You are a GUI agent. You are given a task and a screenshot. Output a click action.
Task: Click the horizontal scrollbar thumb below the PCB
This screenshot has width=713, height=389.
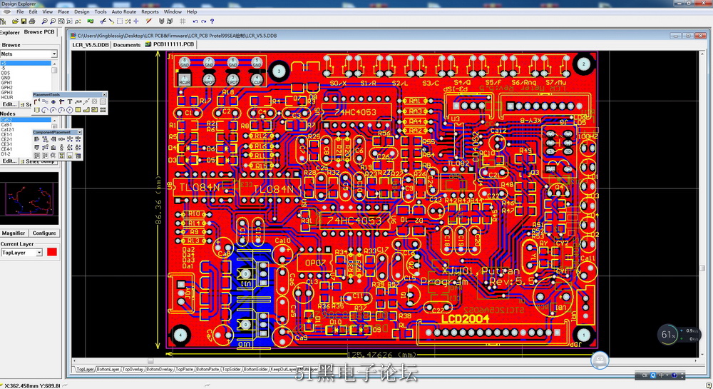tap(150, 360)
